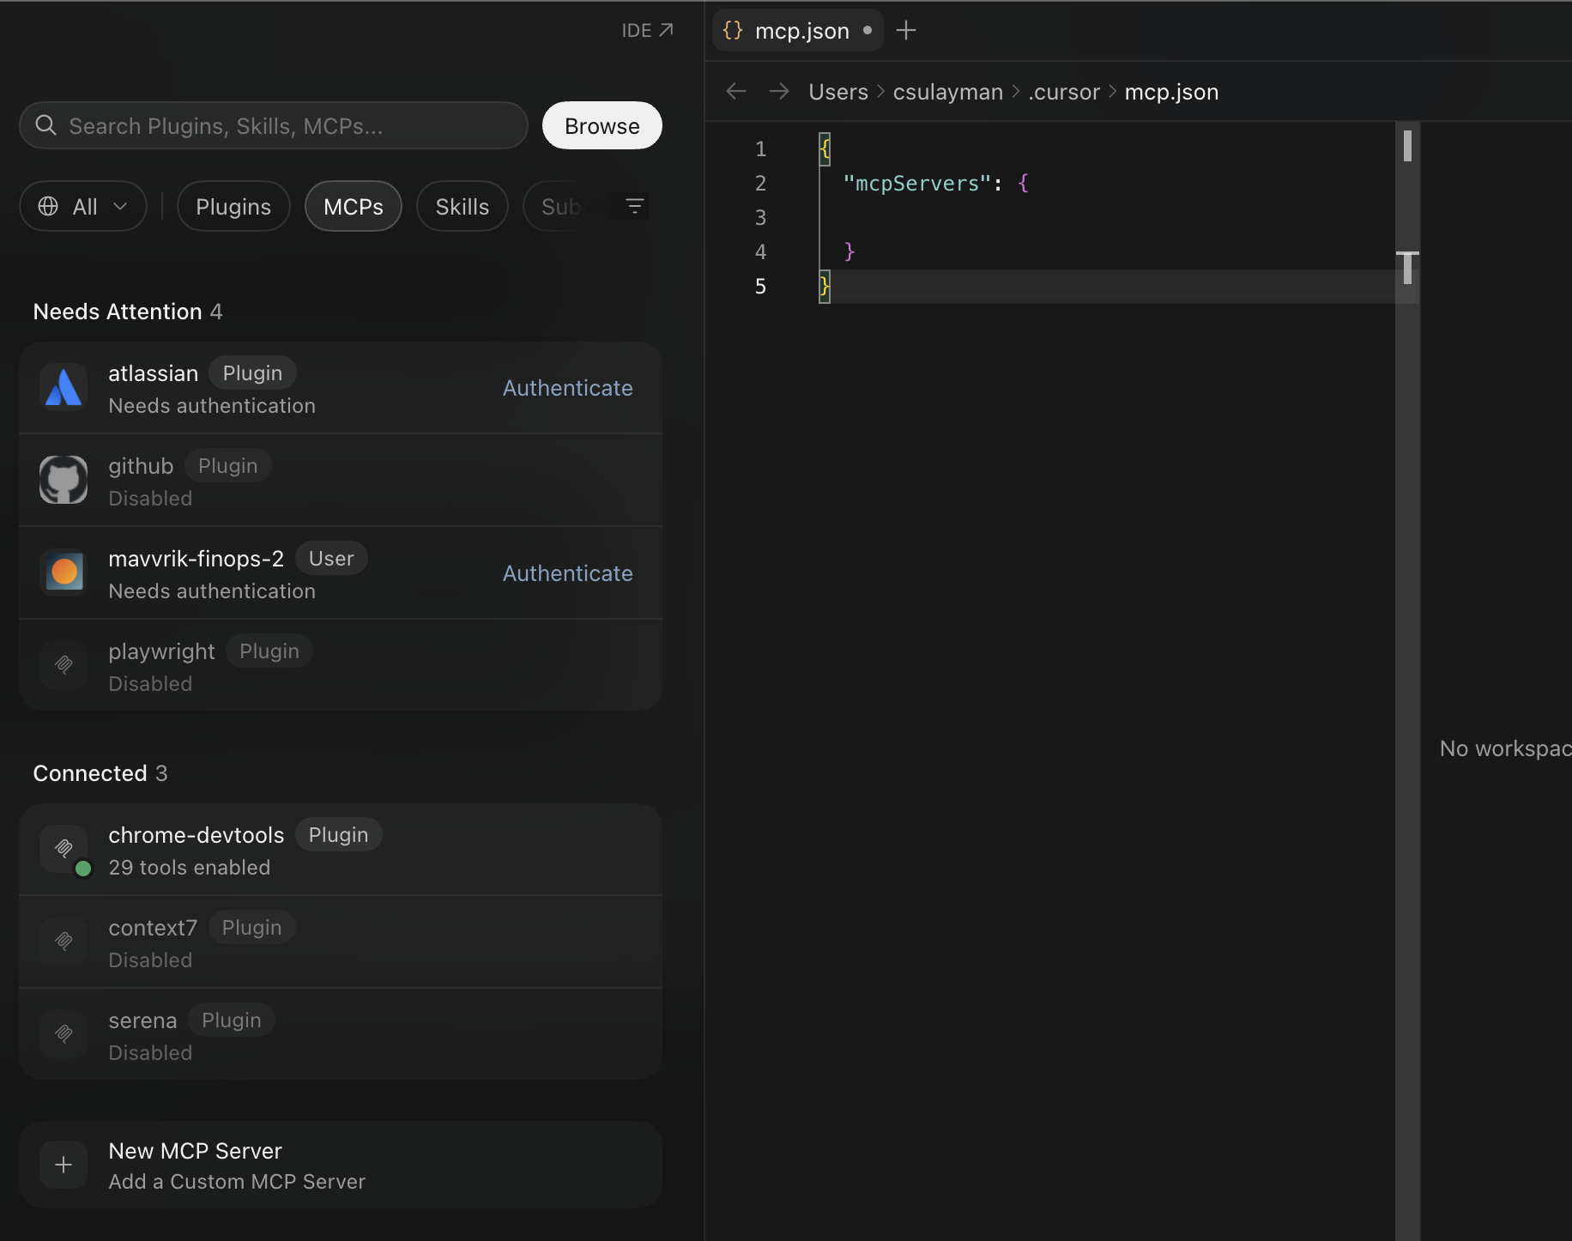The width and height of the screenshot is (1572, 1241).
Task: Click the serena plugin icon
Action: click(x=63, y=1033)
